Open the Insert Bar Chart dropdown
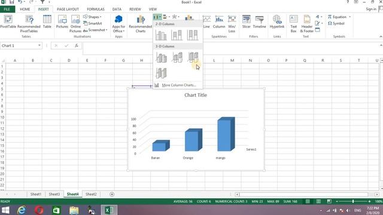This screenshot has height=215, width=383. coord(166,17)
